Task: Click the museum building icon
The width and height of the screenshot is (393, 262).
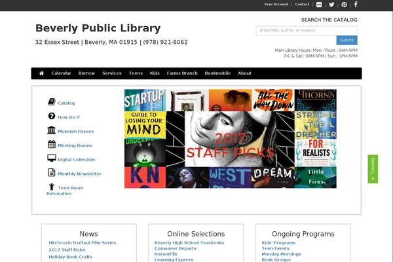Action: click(51, 130)
